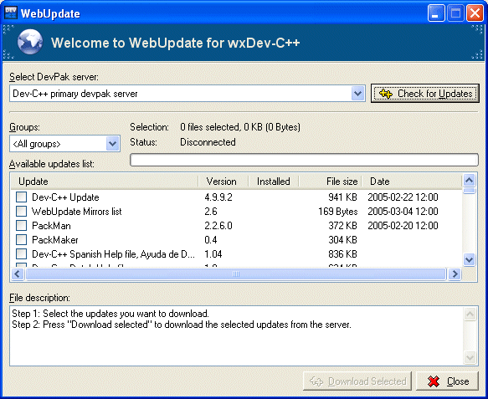Click date '2005-03-04 12:00' cell

point(403,212)
